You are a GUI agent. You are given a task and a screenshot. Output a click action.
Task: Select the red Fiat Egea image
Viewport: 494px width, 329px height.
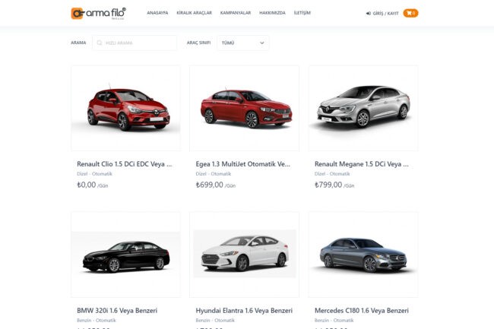[x=244, y=107]
